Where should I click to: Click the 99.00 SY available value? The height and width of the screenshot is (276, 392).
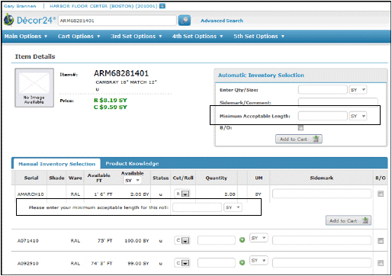(138, 264)
